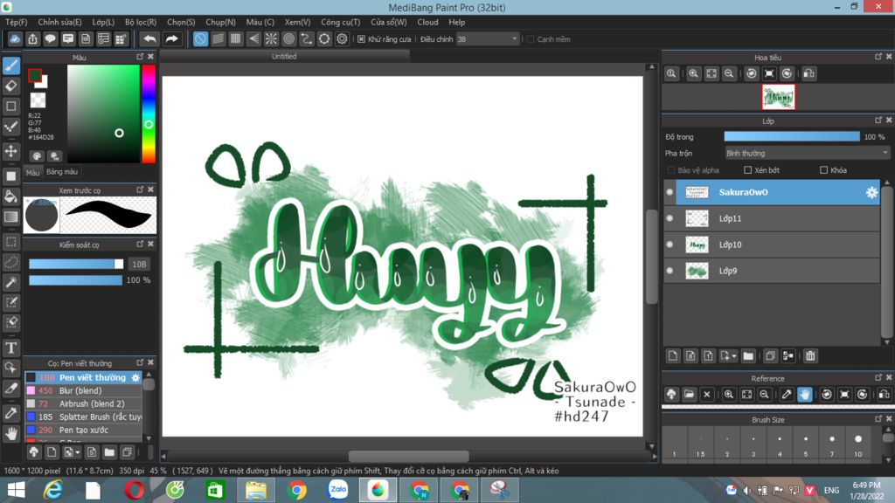Delete layer using the trash icon

tap(810, 356)
